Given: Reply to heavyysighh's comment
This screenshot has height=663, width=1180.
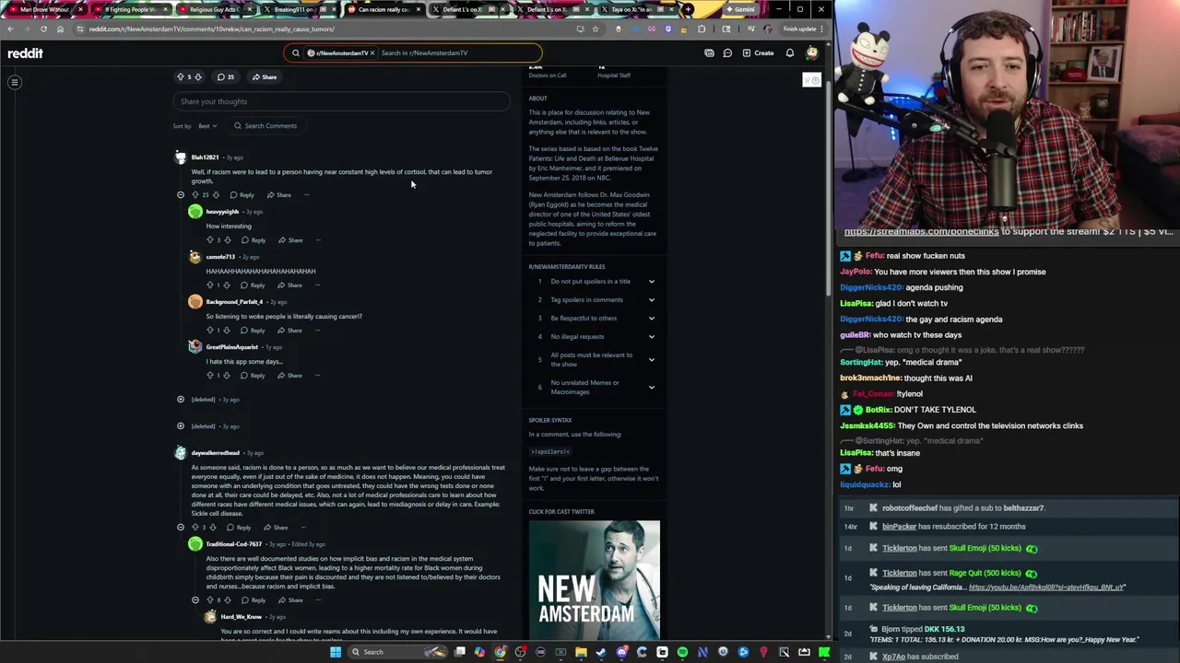Looking at the screenshot, I should 254,240.
